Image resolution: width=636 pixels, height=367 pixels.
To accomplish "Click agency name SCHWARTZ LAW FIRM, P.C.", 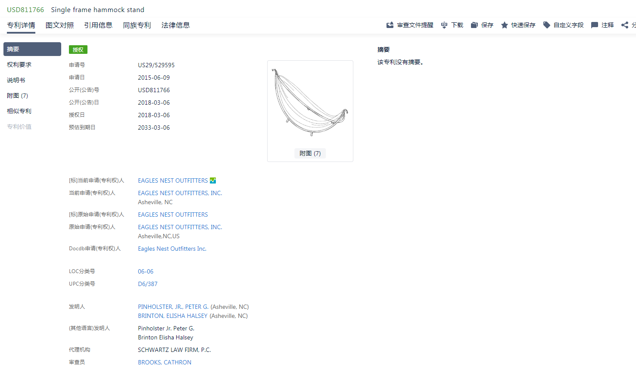I will click(175, 350).
